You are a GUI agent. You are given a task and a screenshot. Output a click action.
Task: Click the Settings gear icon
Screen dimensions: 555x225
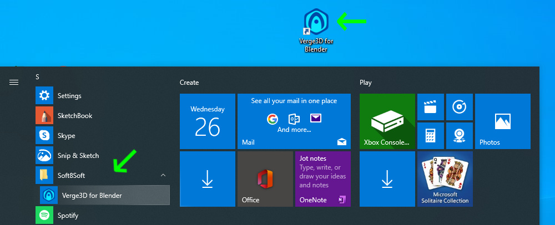tap(44, 95)
